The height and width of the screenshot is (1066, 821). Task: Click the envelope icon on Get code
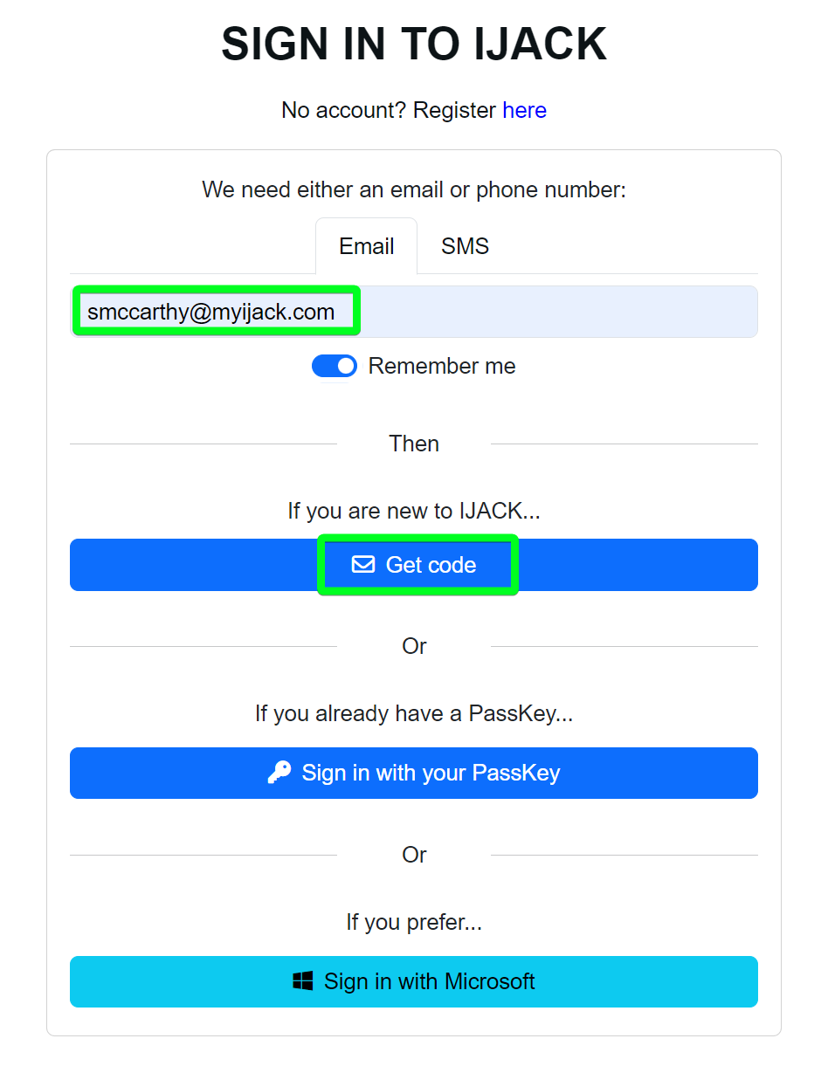point(362,565)
